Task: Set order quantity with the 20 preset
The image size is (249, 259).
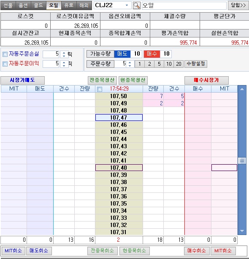Action: tap(179, 64)
